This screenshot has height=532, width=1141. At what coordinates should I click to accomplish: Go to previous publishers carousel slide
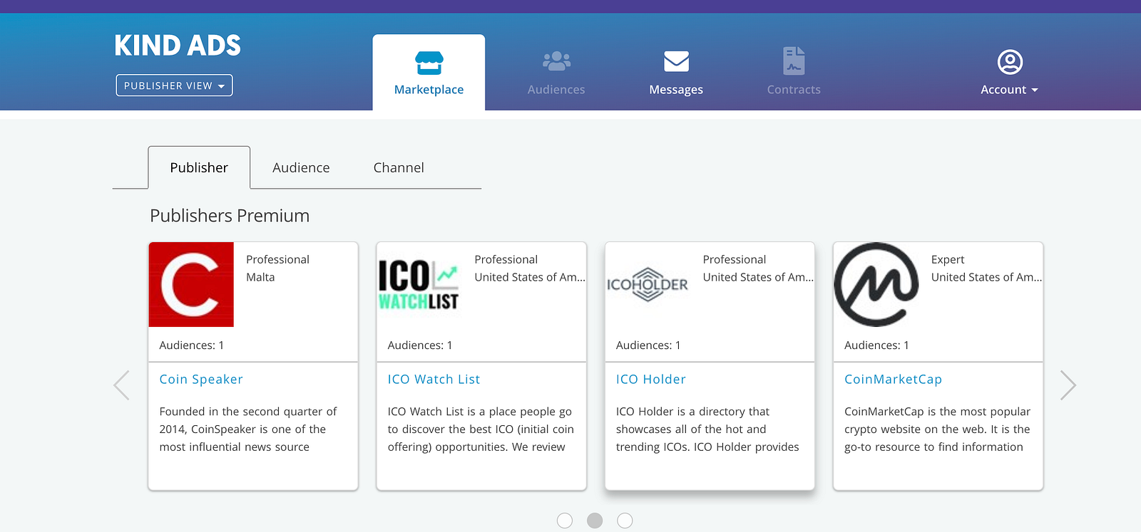coord(122,385)
